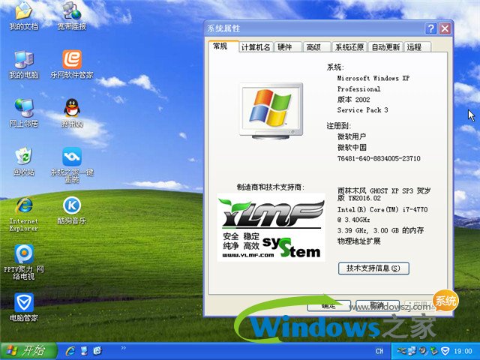
Task: Select the PPTV聚力 网络电视 icon
Action: [x=23, y=262]
